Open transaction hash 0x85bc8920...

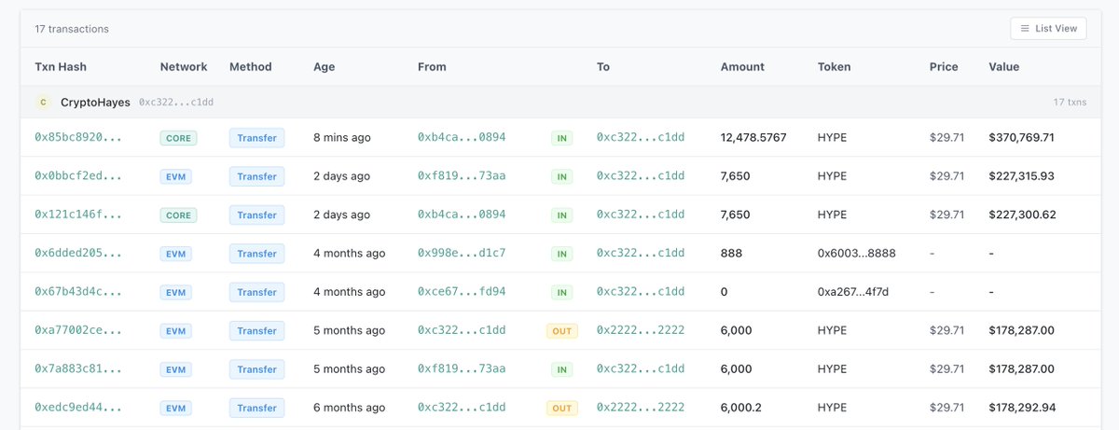pyautogui.click(x=78, y=137)
